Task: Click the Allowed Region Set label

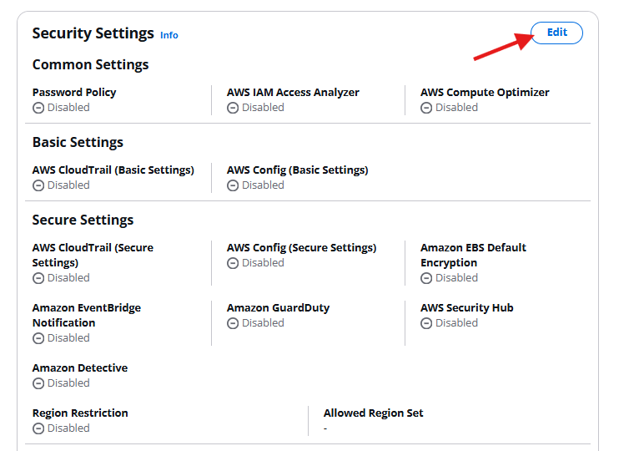Action: pyautogui.click(x=373, y=413)
